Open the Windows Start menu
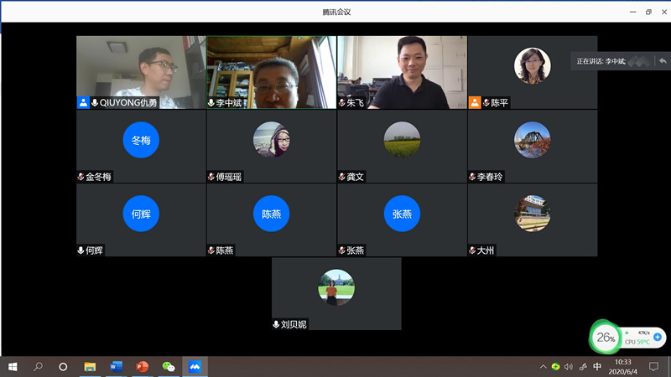 coord(13,367)
